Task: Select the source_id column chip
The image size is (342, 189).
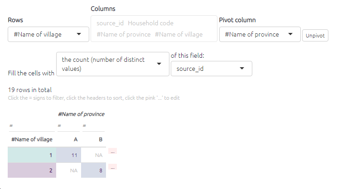Action: coord(110,23)
